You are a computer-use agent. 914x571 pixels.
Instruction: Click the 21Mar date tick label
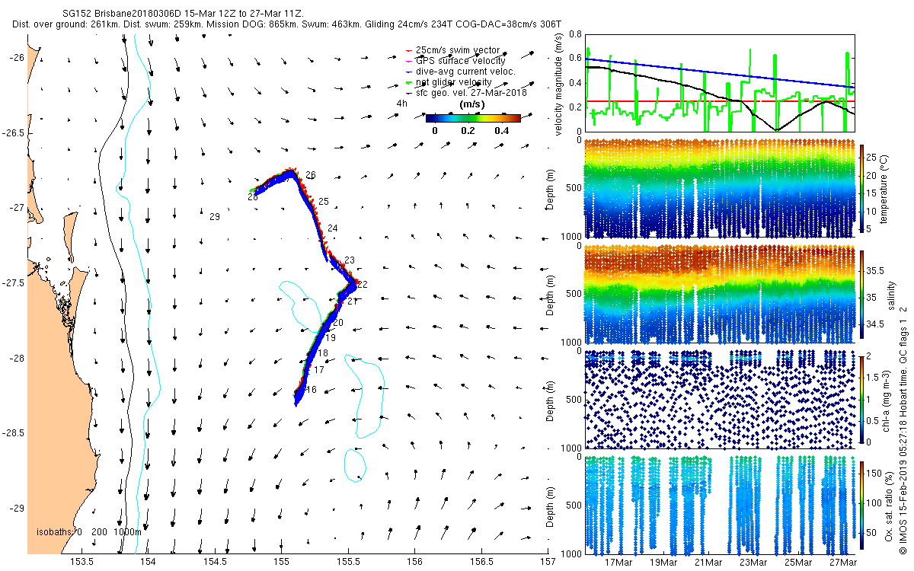tap(708, 563)
